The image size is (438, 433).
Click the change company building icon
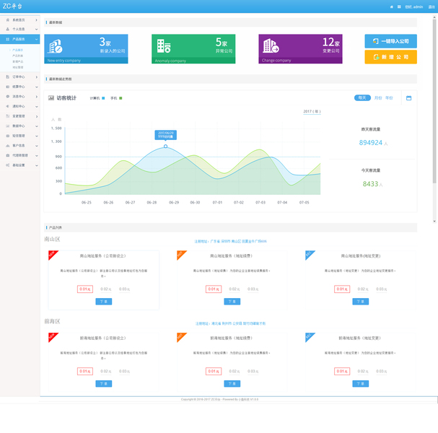(x=271, y=45)
